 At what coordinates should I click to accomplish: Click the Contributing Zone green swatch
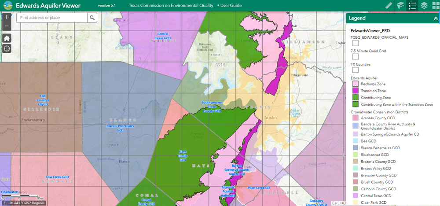click(x=355, y=97)
